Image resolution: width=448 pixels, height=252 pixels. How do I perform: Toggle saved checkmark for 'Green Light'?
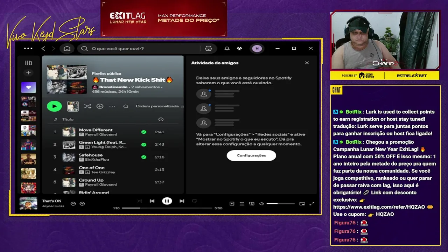tap(143, 145)
